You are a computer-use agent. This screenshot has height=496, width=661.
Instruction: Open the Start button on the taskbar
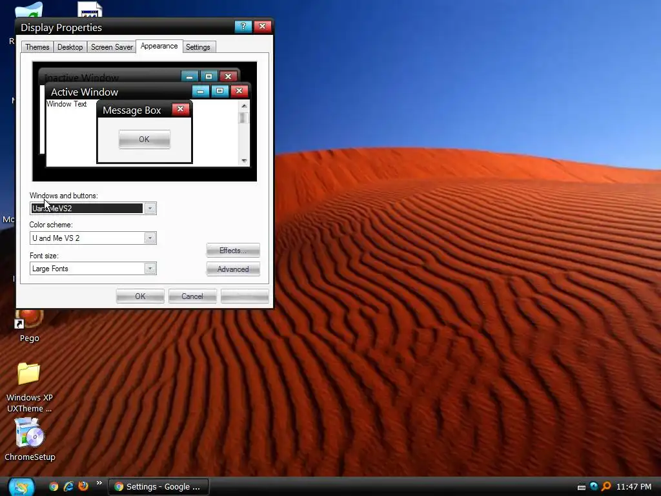pos(21,487)
